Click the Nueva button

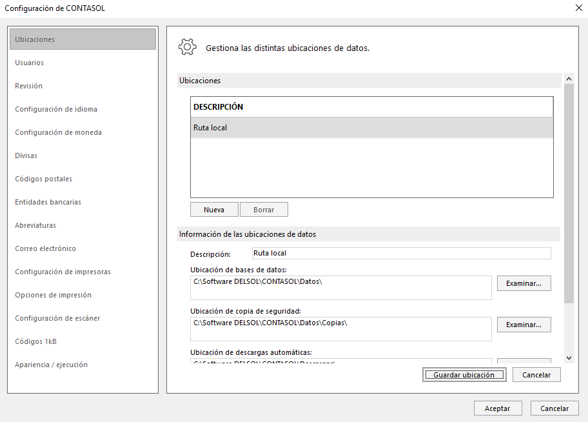[214, 210]
